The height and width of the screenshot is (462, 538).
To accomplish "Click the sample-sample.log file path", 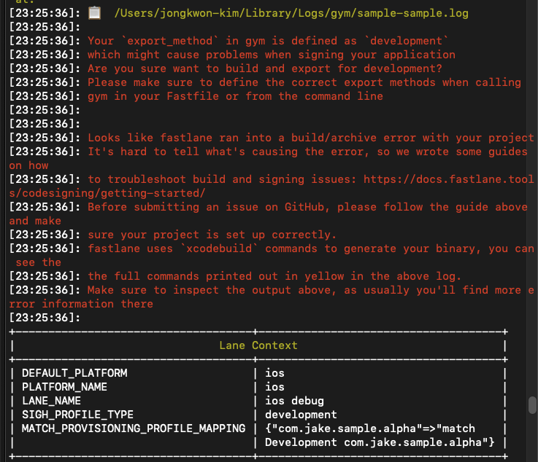I will [291, 13].
